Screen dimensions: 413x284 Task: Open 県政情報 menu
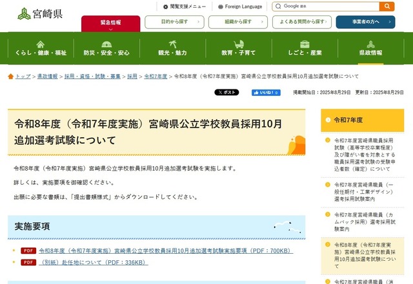370,48
